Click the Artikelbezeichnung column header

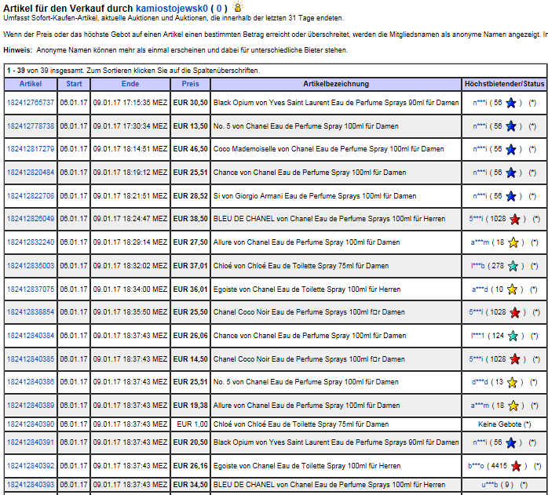point(336,84)
